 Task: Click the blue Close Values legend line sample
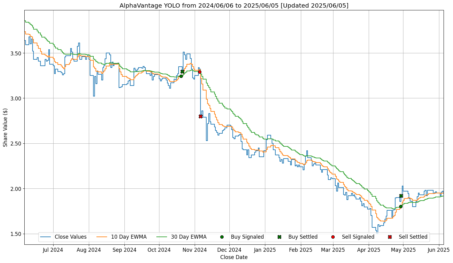(x=46, y=237)
